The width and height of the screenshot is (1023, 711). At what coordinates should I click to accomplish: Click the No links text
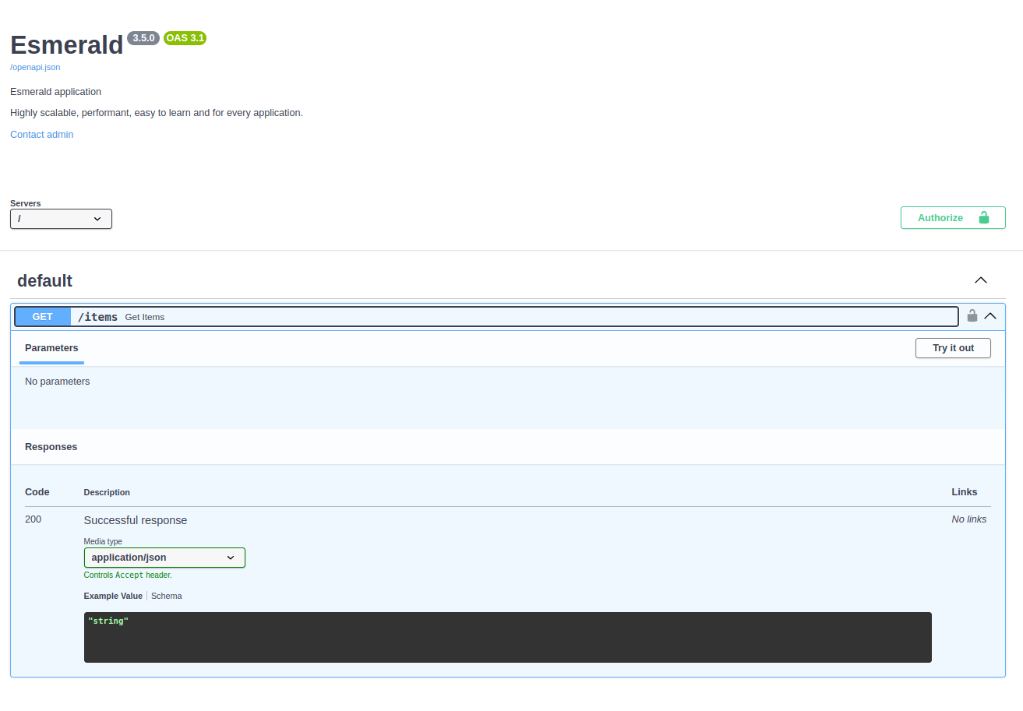pos(969,519)
